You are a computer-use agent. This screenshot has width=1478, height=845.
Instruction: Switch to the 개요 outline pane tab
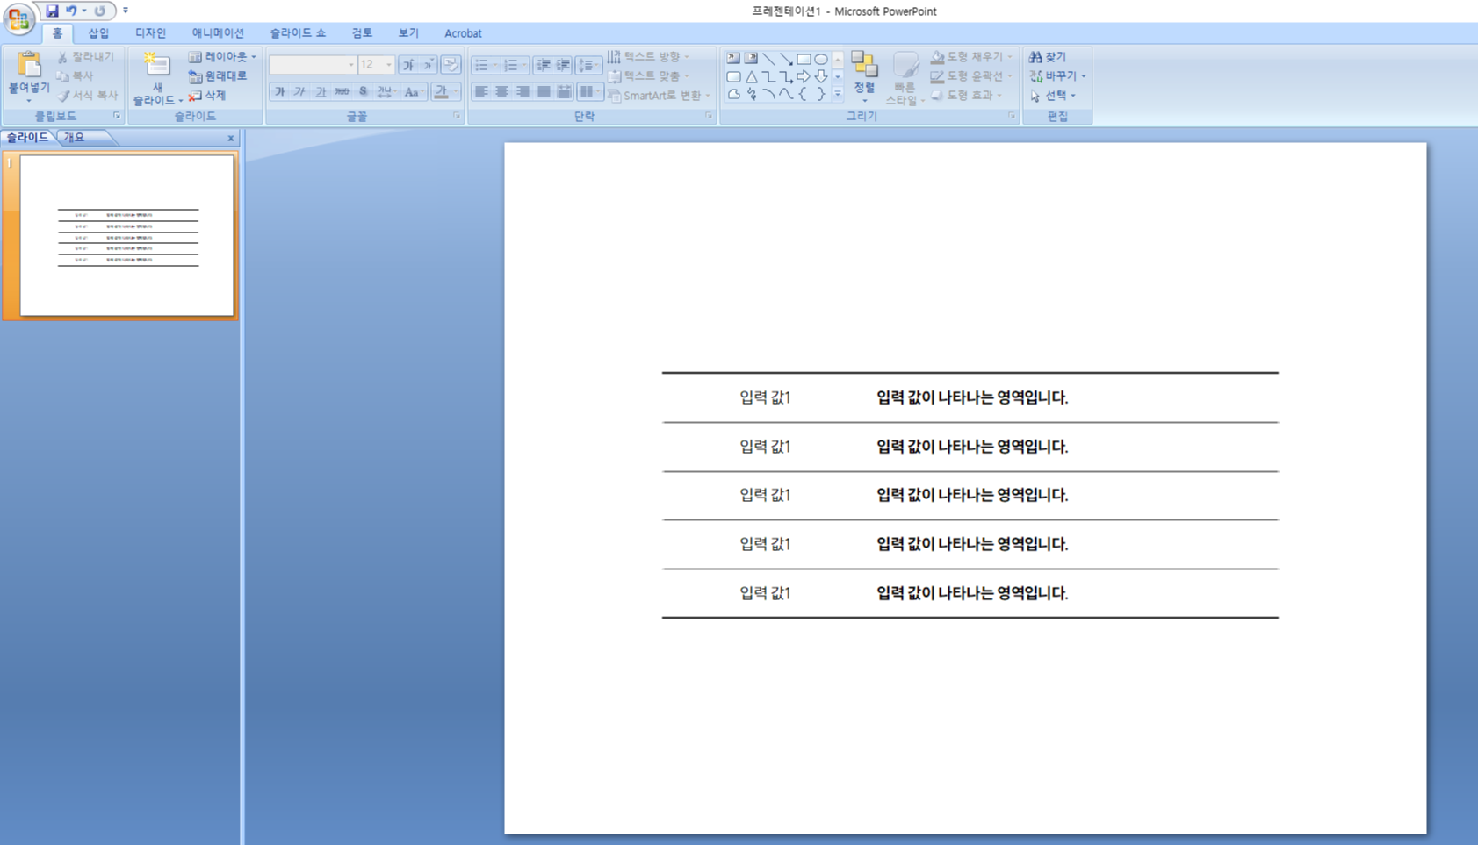(76, 138)
